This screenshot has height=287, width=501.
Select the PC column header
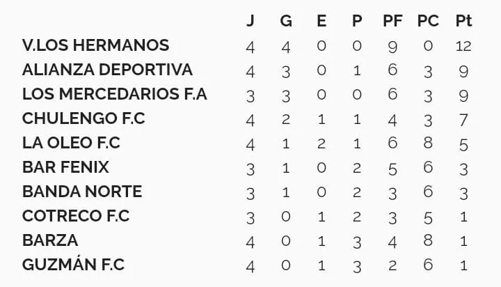point(428,21)
